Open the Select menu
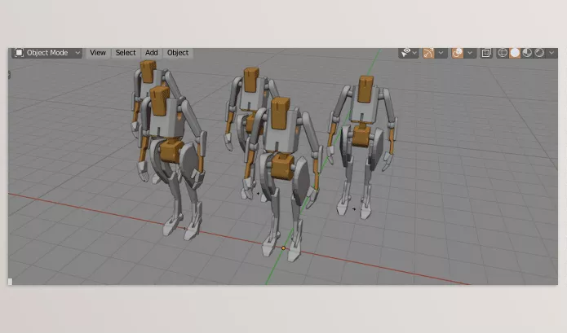 pyautogui.click(x=126, y=53)
